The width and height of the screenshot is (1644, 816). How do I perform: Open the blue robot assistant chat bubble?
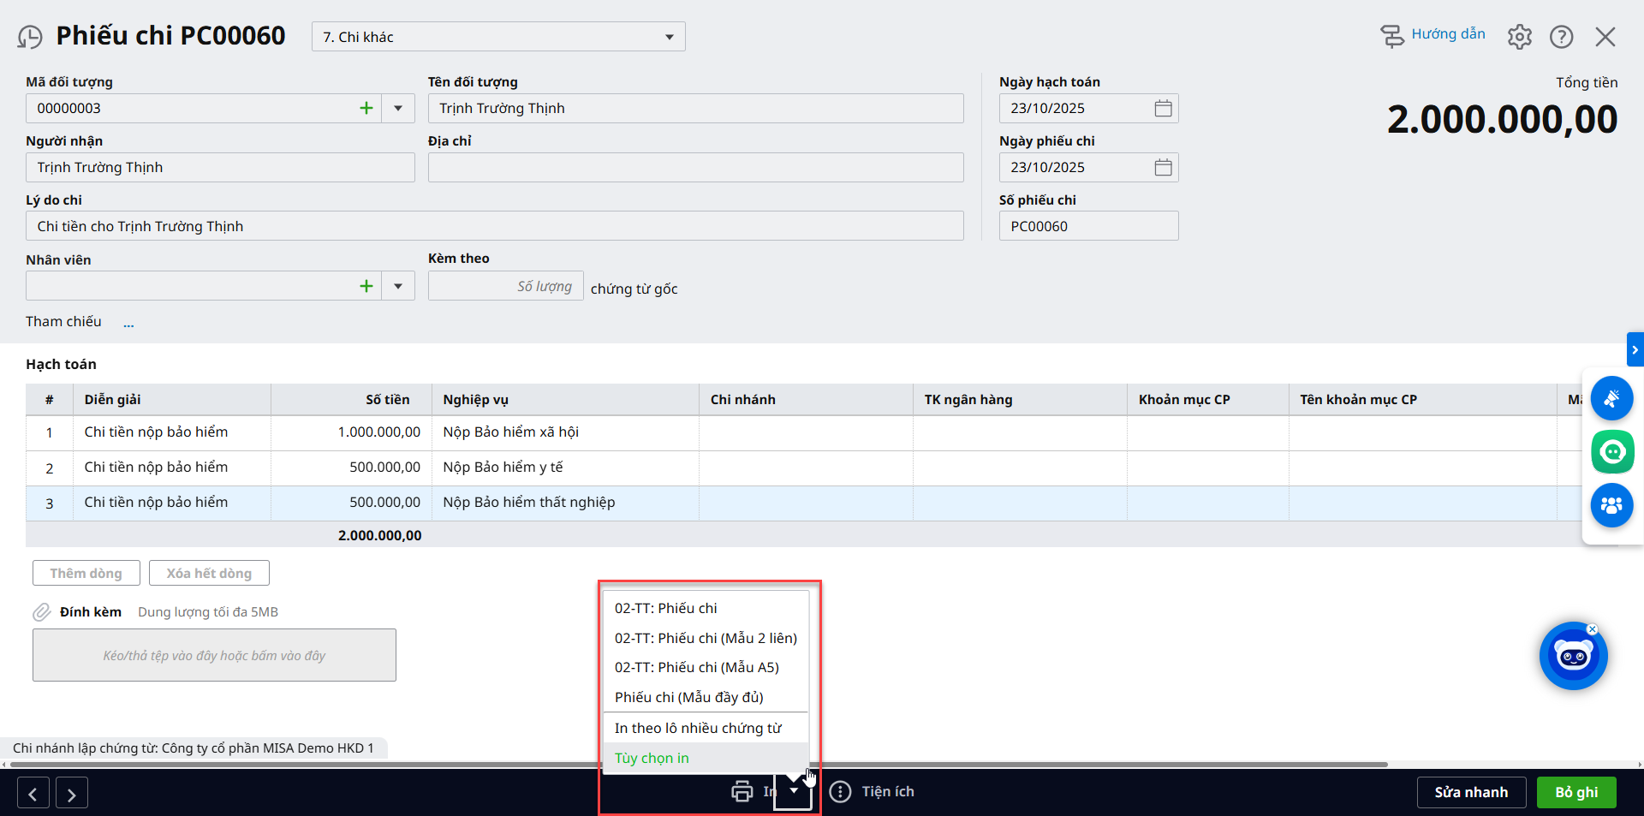1573,657
